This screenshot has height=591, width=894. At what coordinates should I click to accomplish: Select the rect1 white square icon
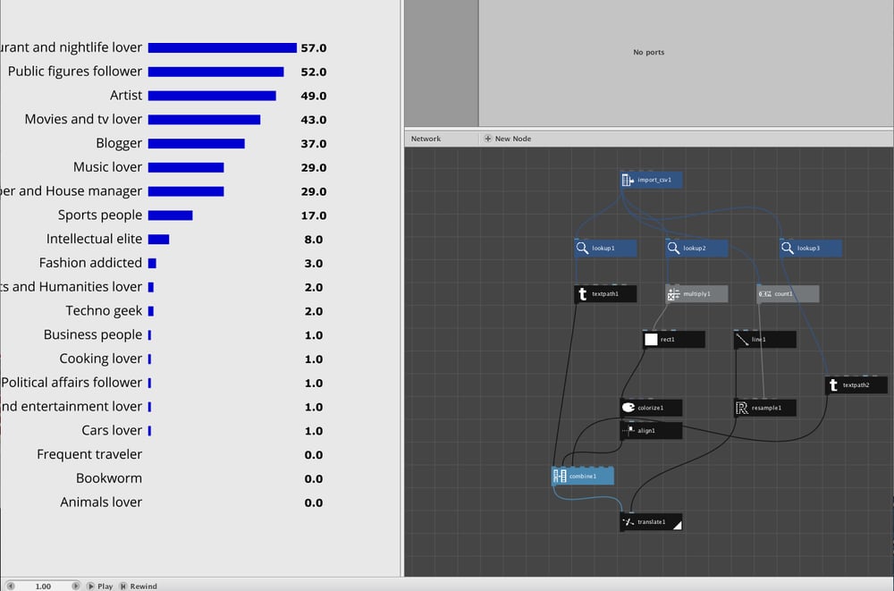[x=651, y=340]
